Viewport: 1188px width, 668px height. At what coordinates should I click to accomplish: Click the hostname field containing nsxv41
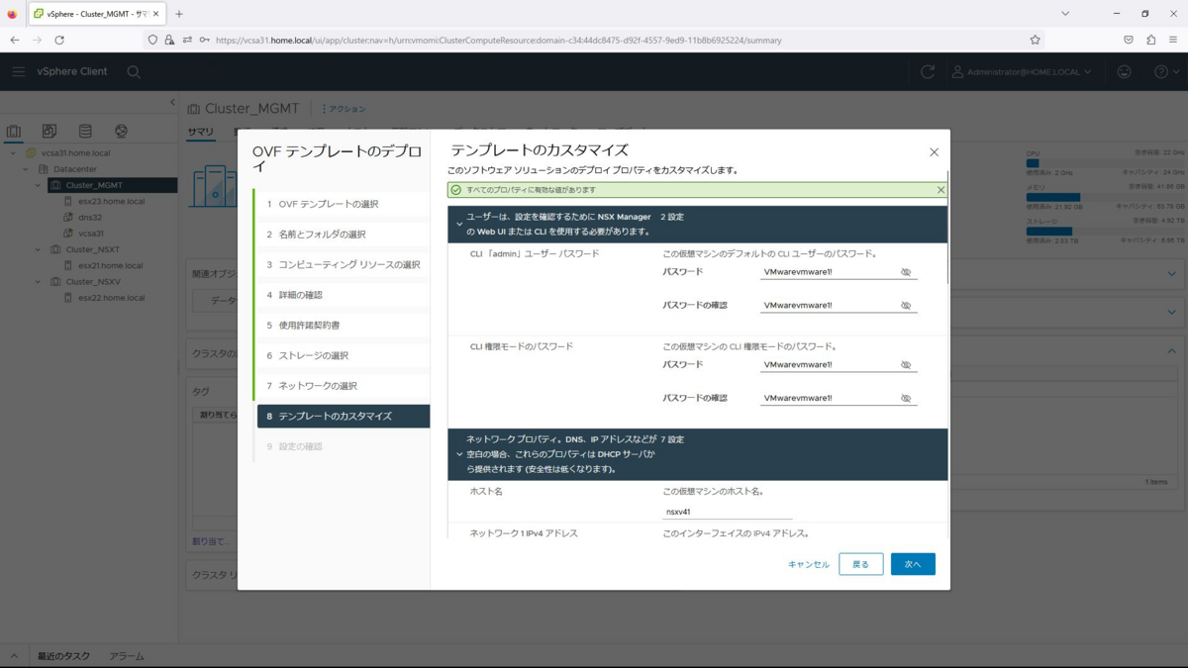[x=728, y=512]
